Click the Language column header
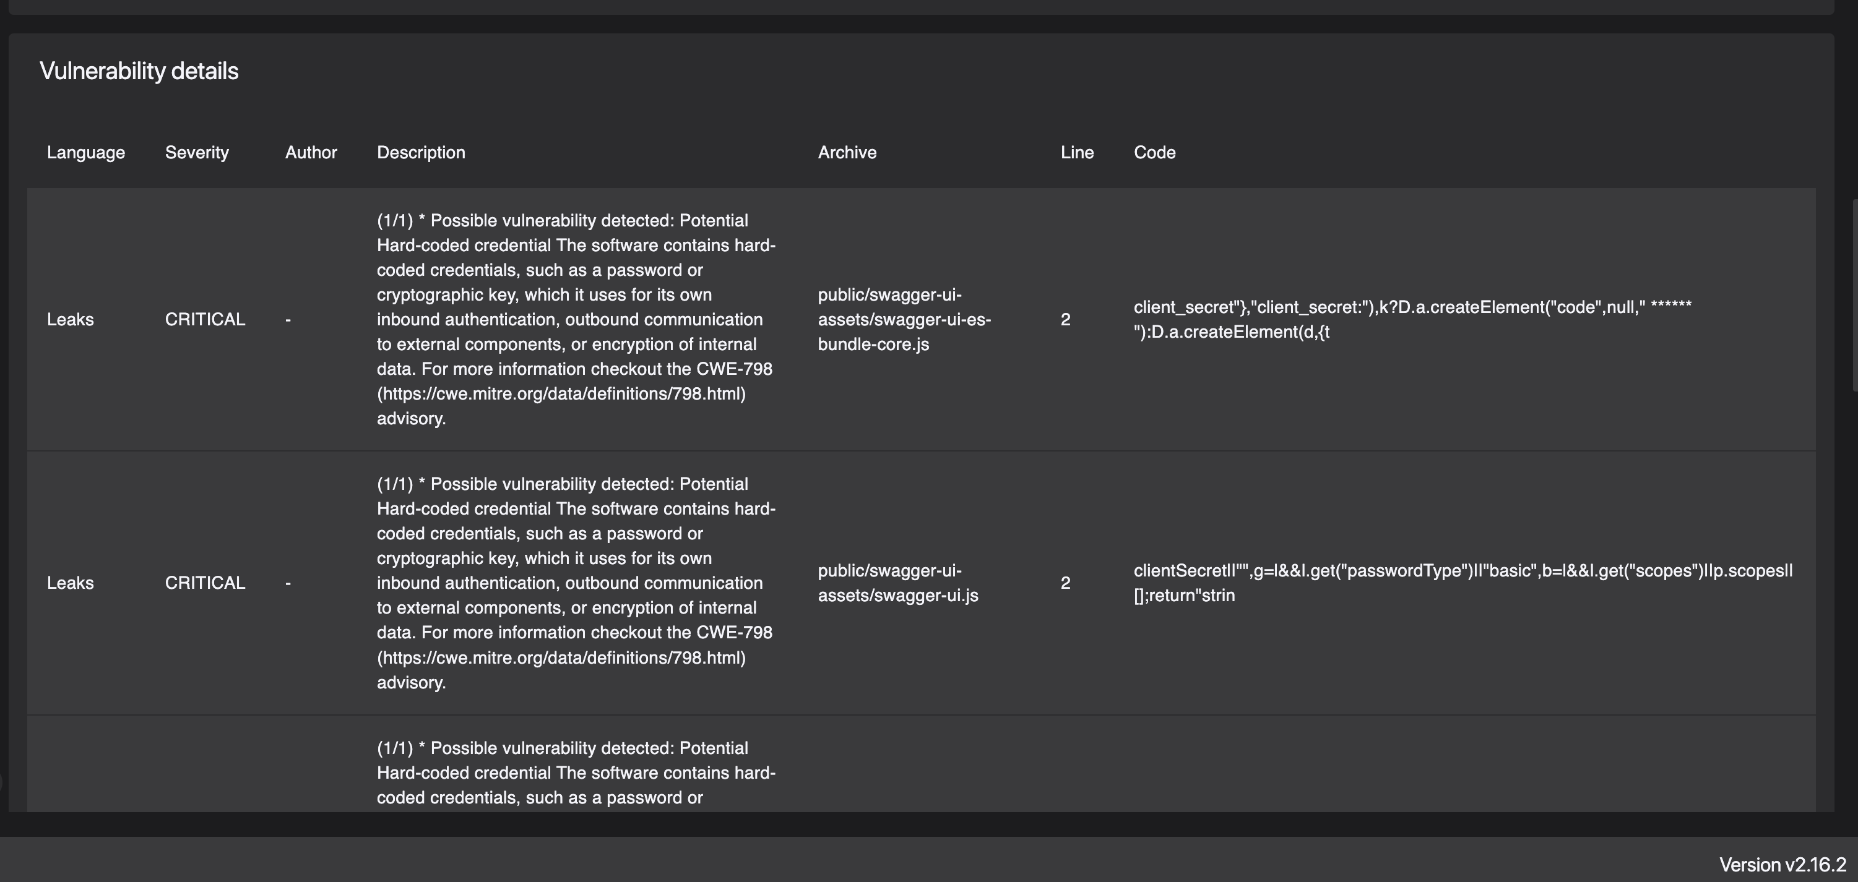 86,152
